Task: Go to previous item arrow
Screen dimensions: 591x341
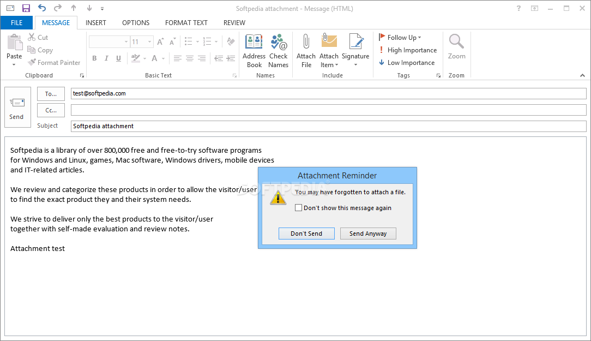Action: pyautogui.click(x=74, y=8)
